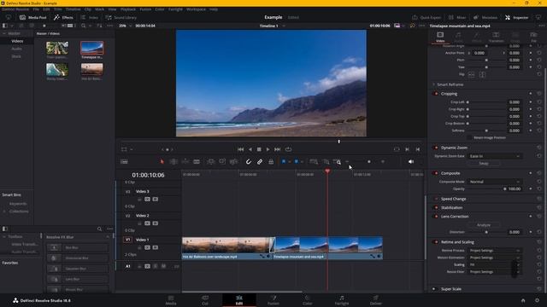Image resolution: width=547 pixels, height=307 pixels.
Task: Toggle Loop playback
Action: tap(288, 149)
